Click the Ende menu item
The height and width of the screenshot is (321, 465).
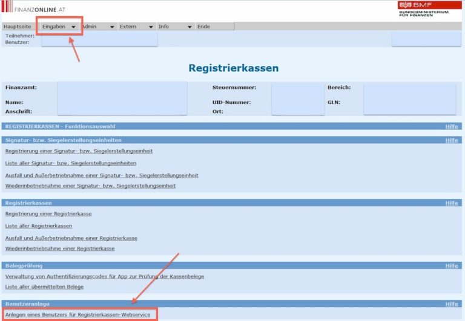(203, 27)
